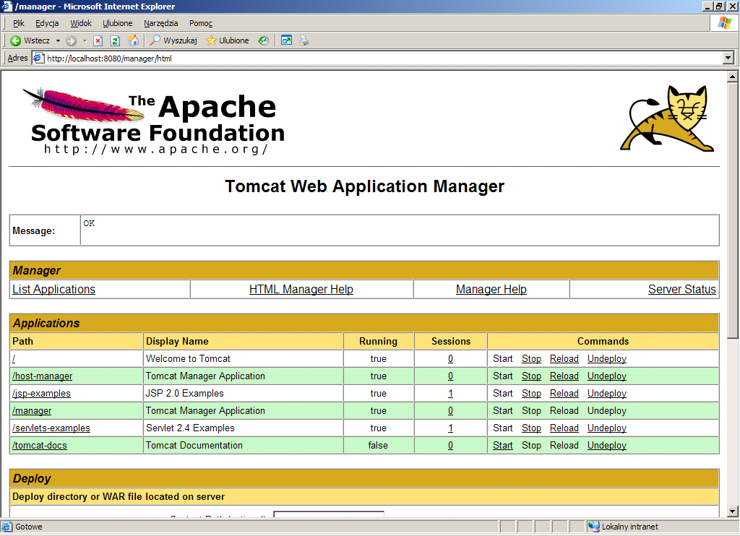
Task: Reload the Welcome to Tomcat application
Action: coord(564,358)
